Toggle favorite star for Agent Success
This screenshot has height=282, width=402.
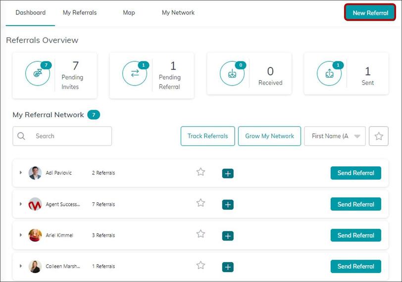coord(201,203)
